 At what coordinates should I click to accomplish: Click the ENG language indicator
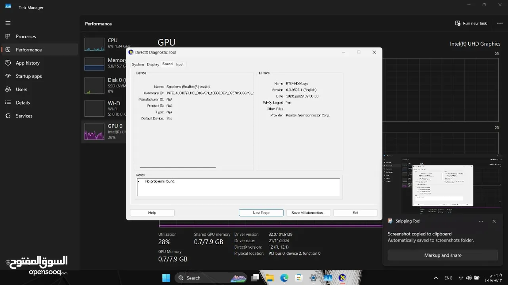coord(448,278)
